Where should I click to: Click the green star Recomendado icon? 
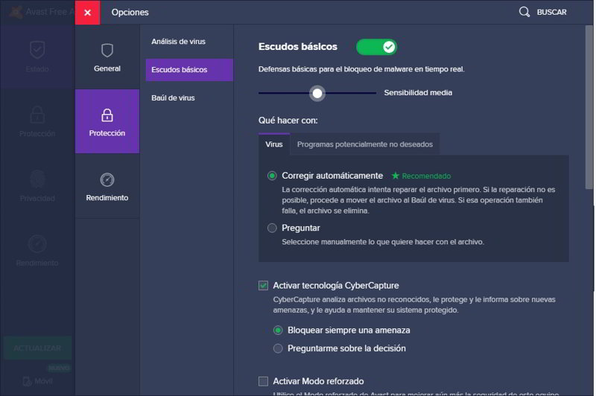[x=396, y=176]
